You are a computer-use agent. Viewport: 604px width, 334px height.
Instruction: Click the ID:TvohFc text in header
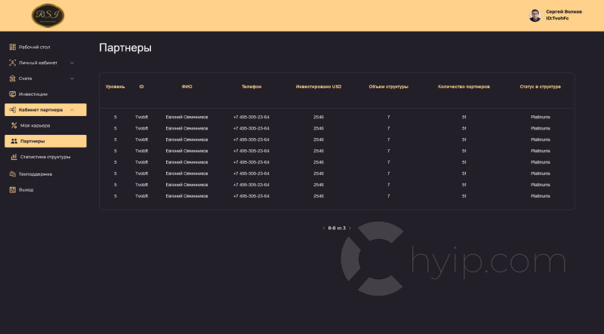(557, 18)
